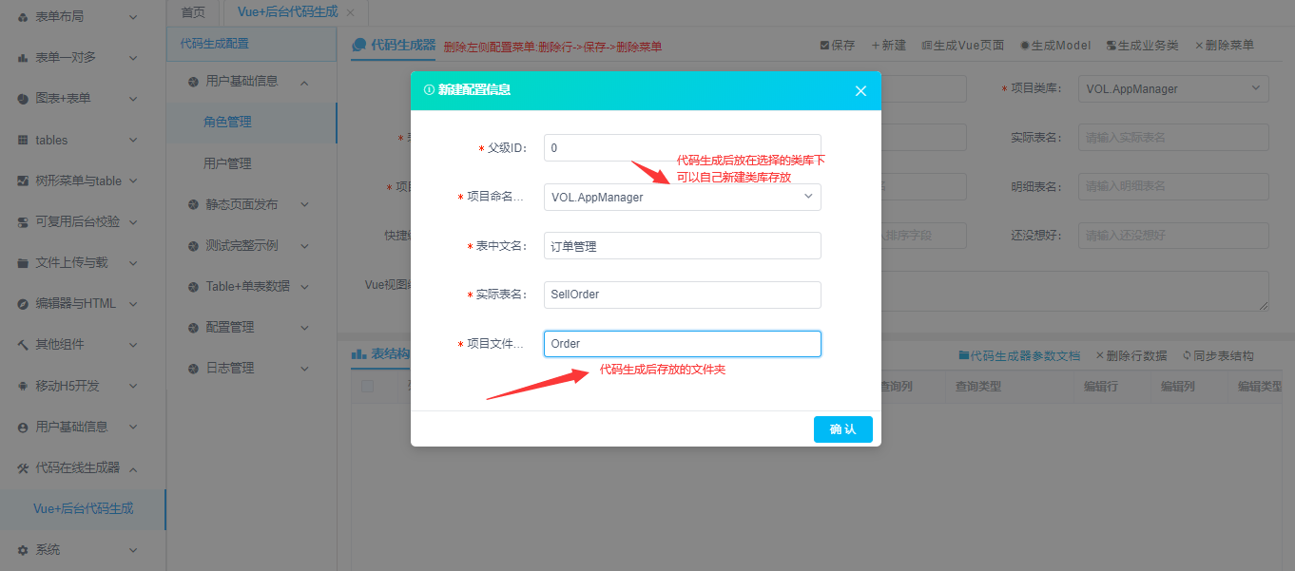Click the 文件上传与载 folder icon
Screen dimensions: 1295x571
23,263
